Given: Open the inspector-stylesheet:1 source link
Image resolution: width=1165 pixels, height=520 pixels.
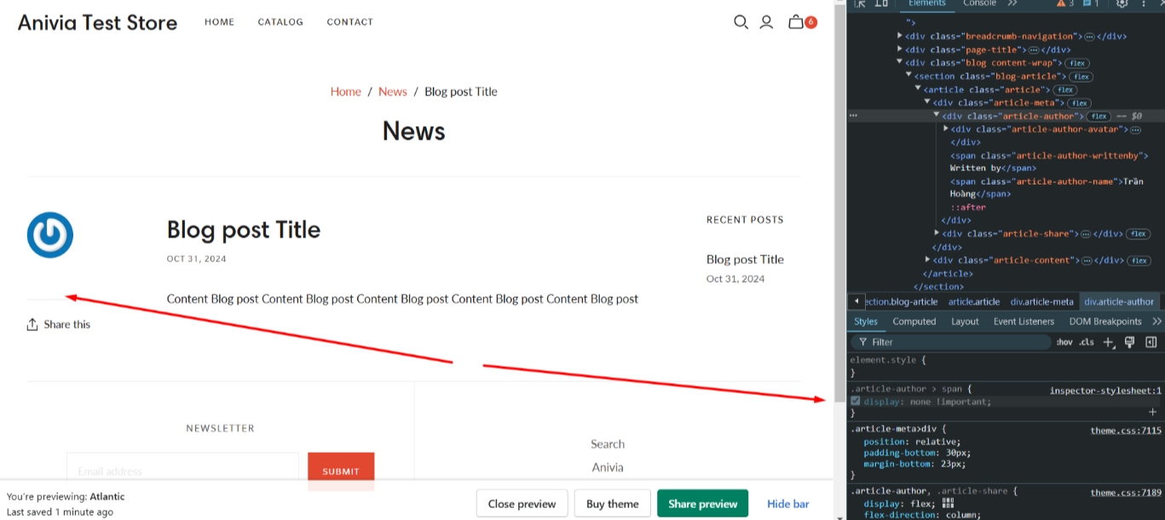Looking at the screenshot, I should coord(1105,391).
